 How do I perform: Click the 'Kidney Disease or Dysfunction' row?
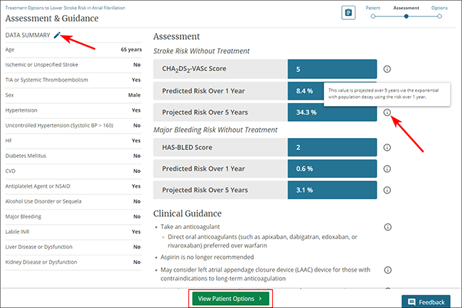(73, 262)
